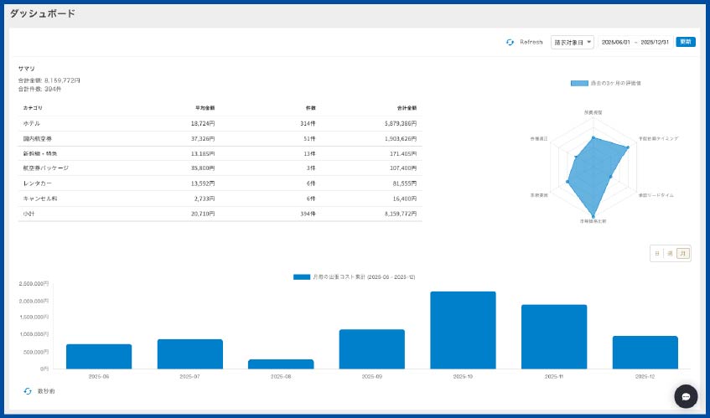Click the ダッシュボード page title
The height and width of the screenshot is (418, 710).
coord(42,13)
